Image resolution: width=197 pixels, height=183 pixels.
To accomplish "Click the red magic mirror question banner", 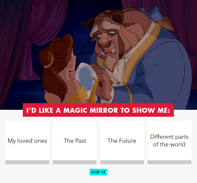I will point(98,110).
